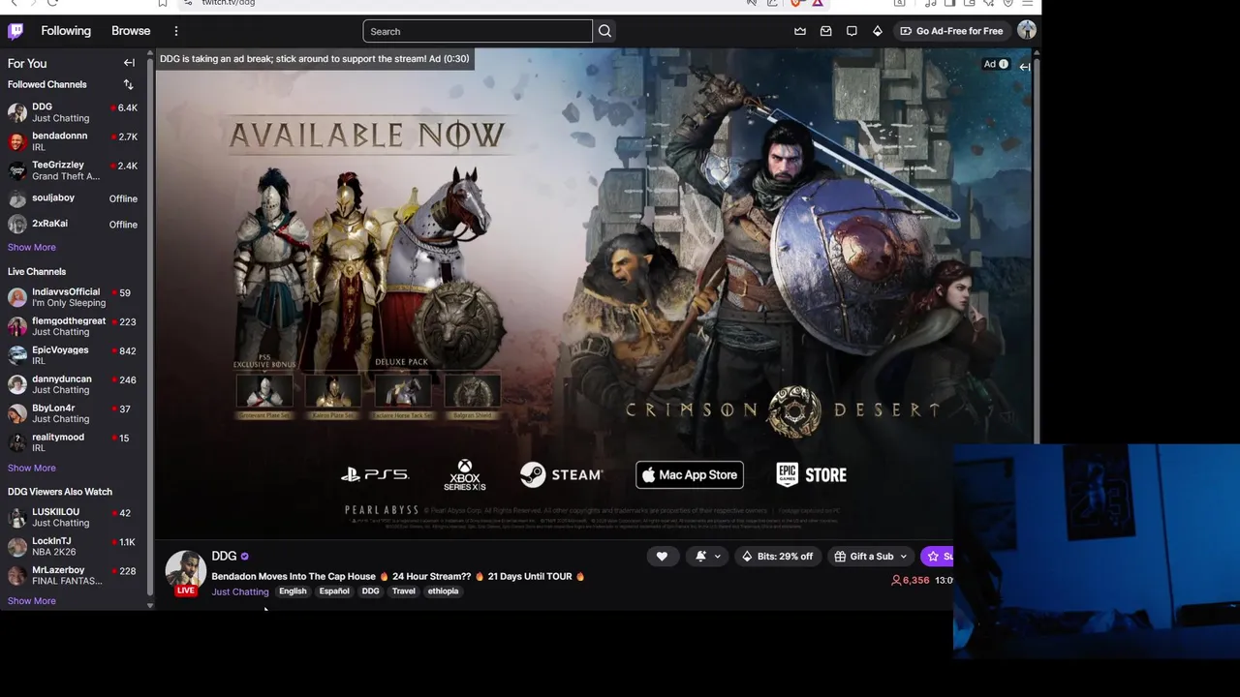Screen dimensions: 1240x697
Task: Open the notifications inbox icon
Action: (x=825, y=31)
